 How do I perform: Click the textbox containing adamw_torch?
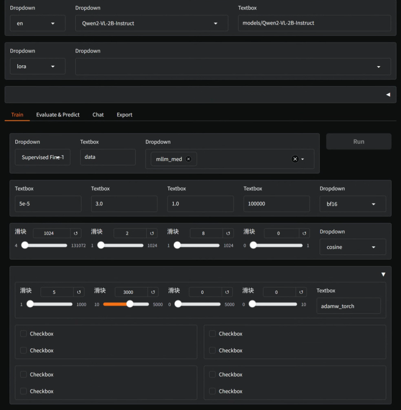[348, 306]
